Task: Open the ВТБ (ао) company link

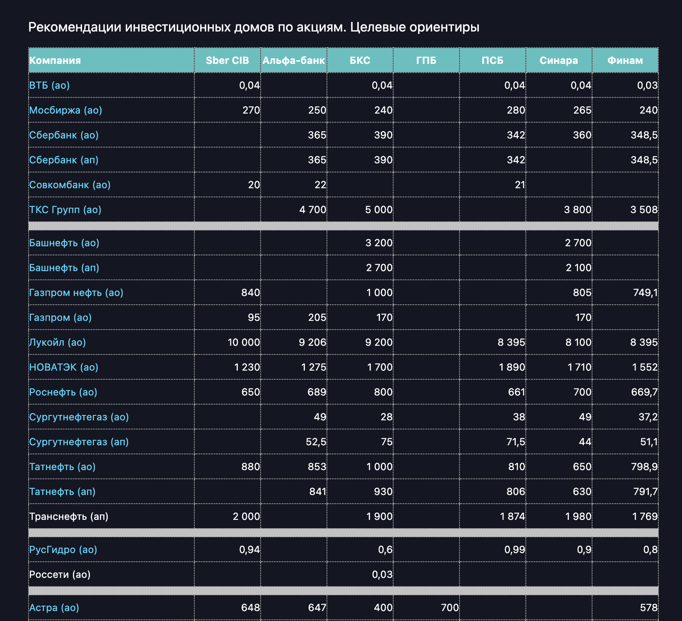Action: click(x=49, y=85)
